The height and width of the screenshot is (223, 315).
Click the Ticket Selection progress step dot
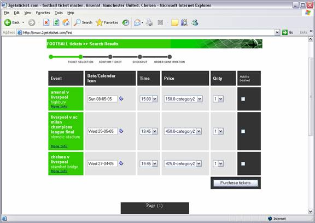80,57
